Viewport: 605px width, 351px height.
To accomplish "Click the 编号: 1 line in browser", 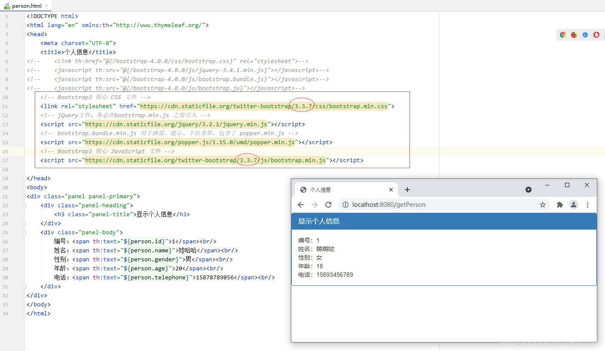I will click(309, 240).
